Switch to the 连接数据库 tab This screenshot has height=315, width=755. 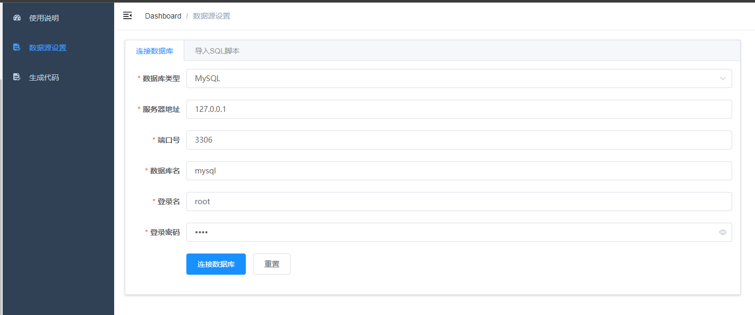155,51
